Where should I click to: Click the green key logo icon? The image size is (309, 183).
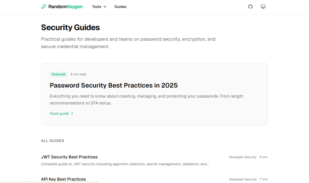(x=44, y=7)
